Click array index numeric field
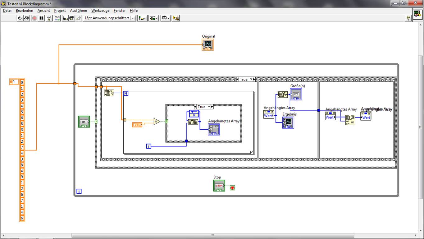Screen dimensions: 424x239 coord(15,82)
